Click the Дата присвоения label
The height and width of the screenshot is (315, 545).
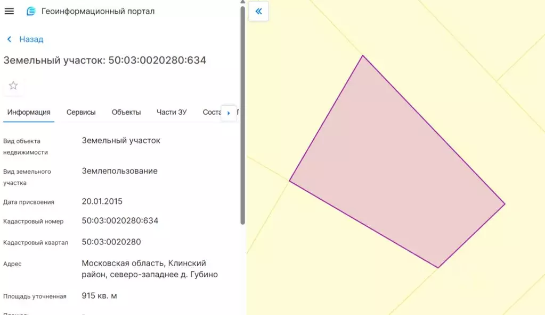28,202
